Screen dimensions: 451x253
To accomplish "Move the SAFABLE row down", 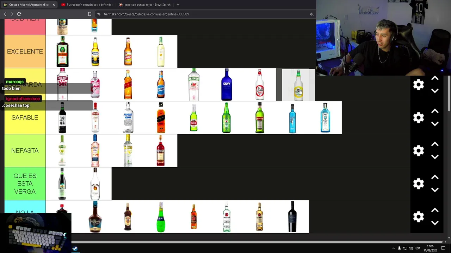I will point(435,124).
